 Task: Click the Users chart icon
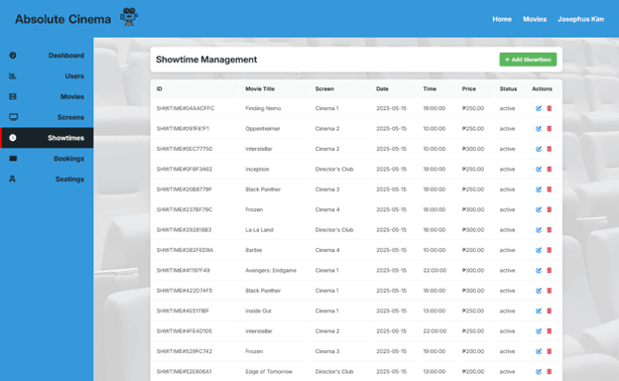coord(13,75)
